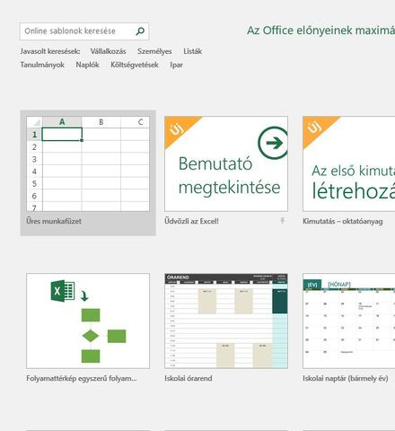
Task: Click the Üdvözli az Excel! label
Action: tap(191, 221)
